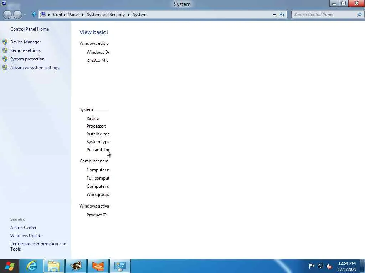Select the Control Panel taskbar button

(120, 266)
